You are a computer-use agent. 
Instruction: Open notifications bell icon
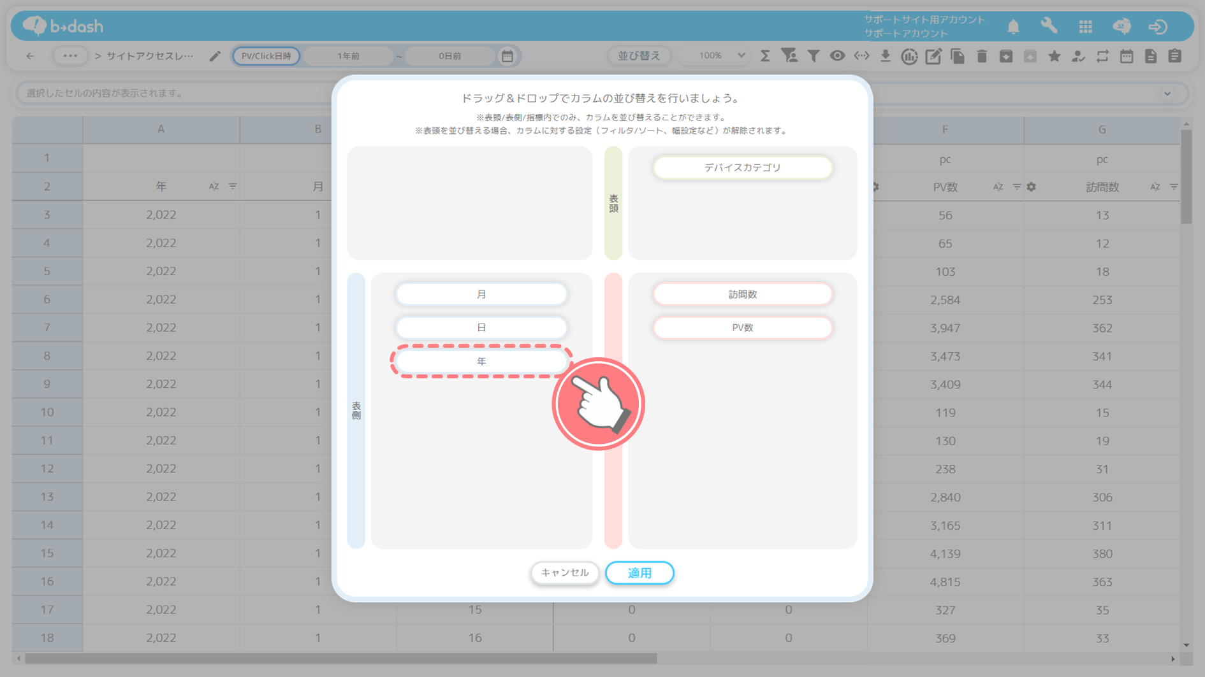coord(1013,26)
